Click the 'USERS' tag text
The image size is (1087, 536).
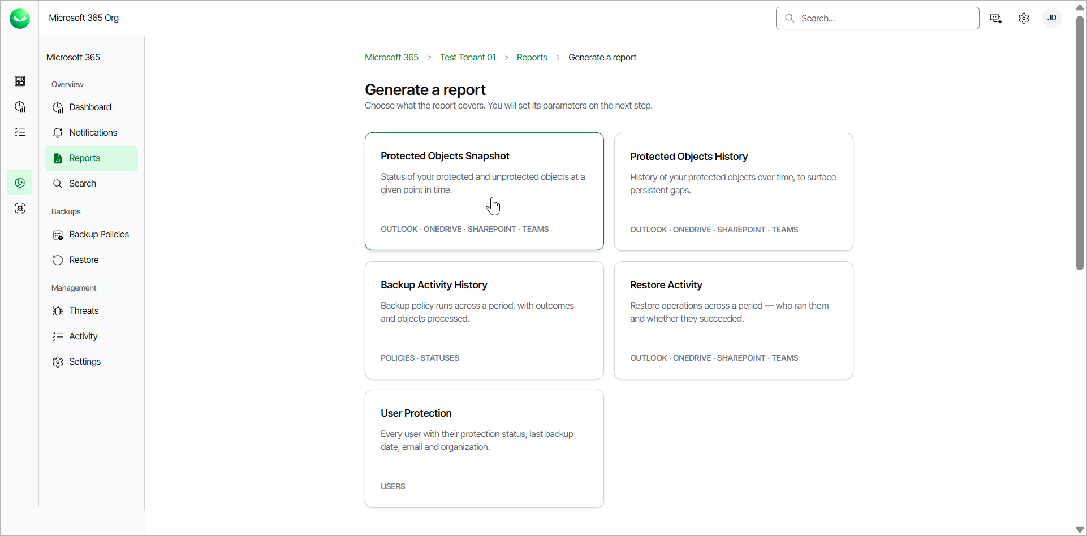coord(393,486)
